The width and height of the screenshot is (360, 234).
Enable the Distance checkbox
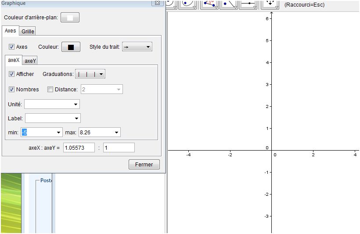click(x=50, y=90)
